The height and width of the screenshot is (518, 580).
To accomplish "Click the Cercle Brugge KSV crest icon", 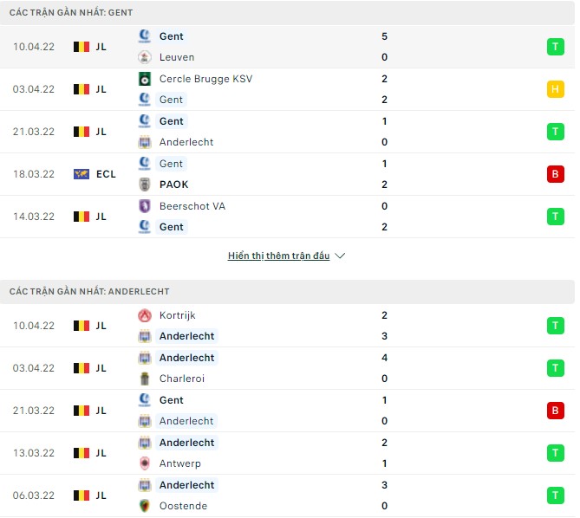I will [145, 79].
